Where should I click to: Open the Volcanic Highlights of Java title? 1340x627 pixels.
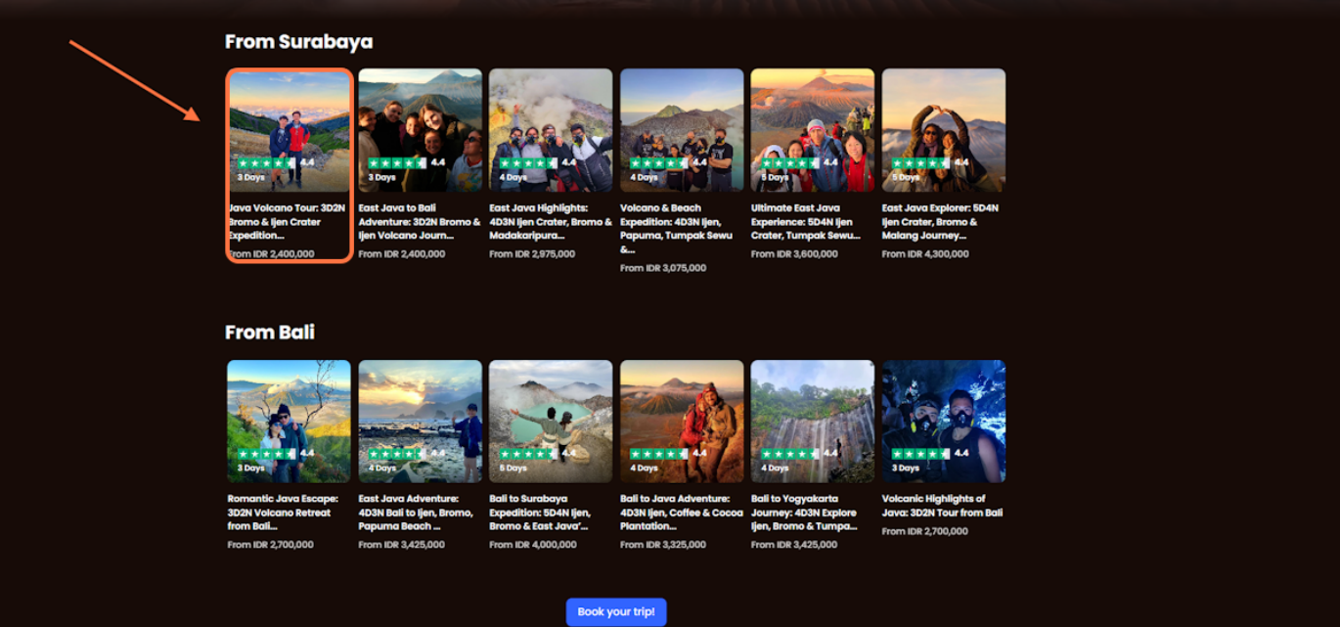942,506
